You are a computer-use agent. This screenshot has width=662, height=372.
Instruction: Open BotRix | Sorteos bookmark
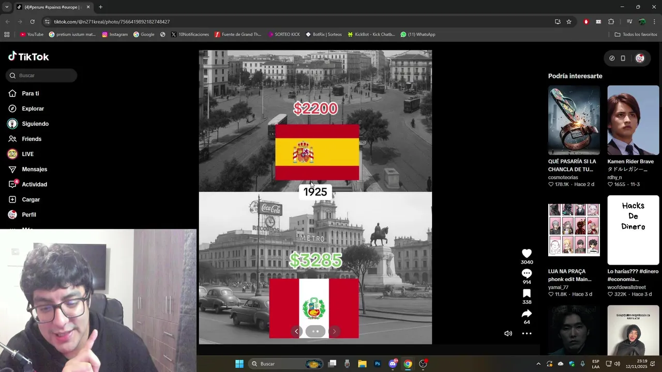[324, 35]
